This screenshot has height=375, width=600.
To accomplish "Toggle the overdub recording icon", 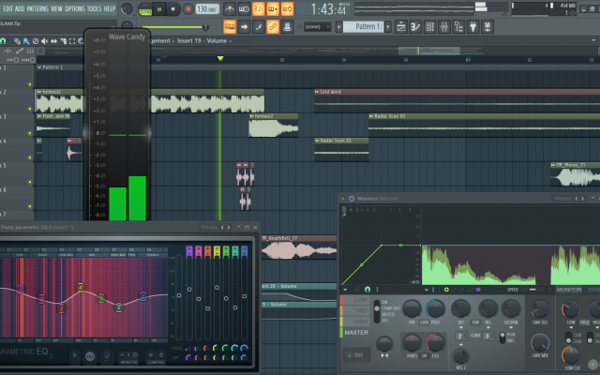I will (x=273, y=8).
